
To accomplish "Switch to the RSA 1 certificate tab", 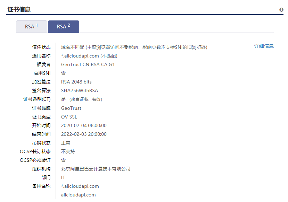I will click(x=32, y=27).
